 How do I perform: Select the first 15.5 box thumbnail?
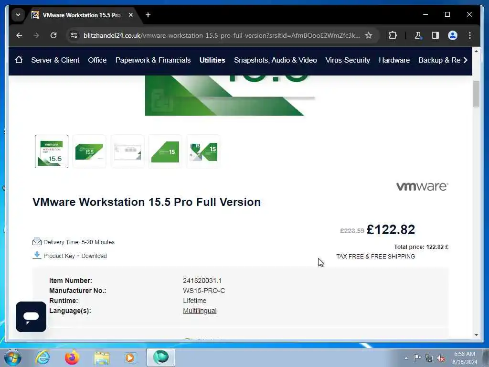pyautogui.click(x=52, y=151)
